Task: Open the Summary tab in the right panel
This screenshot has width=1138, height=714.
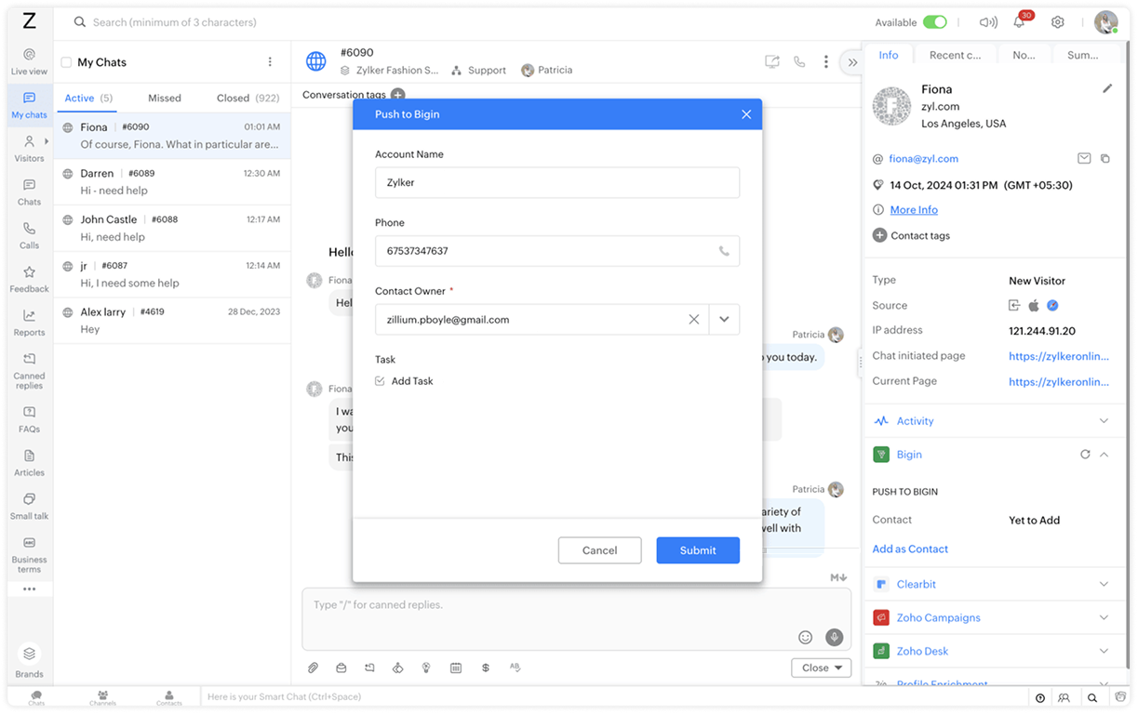Action: pyautogui.click(x=1082, y=55)
